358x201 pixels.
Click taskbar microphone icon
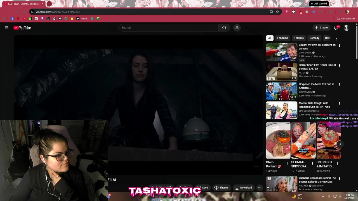pyautogui.click(x=329, y=197)
